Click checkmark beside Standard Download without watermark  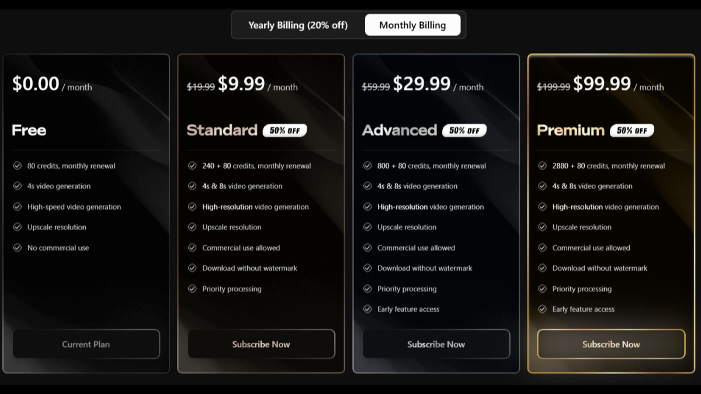point(192,268)
